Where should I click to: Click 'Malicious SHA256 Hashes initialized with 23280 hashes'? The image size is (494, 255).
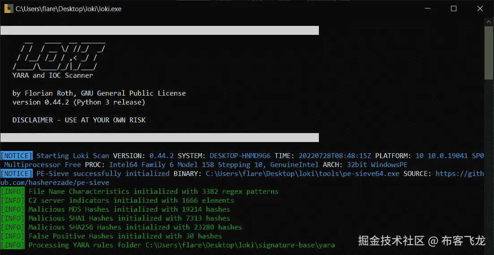135,227
